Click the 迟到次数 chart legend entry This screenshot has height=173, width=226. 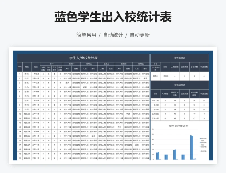203,147
